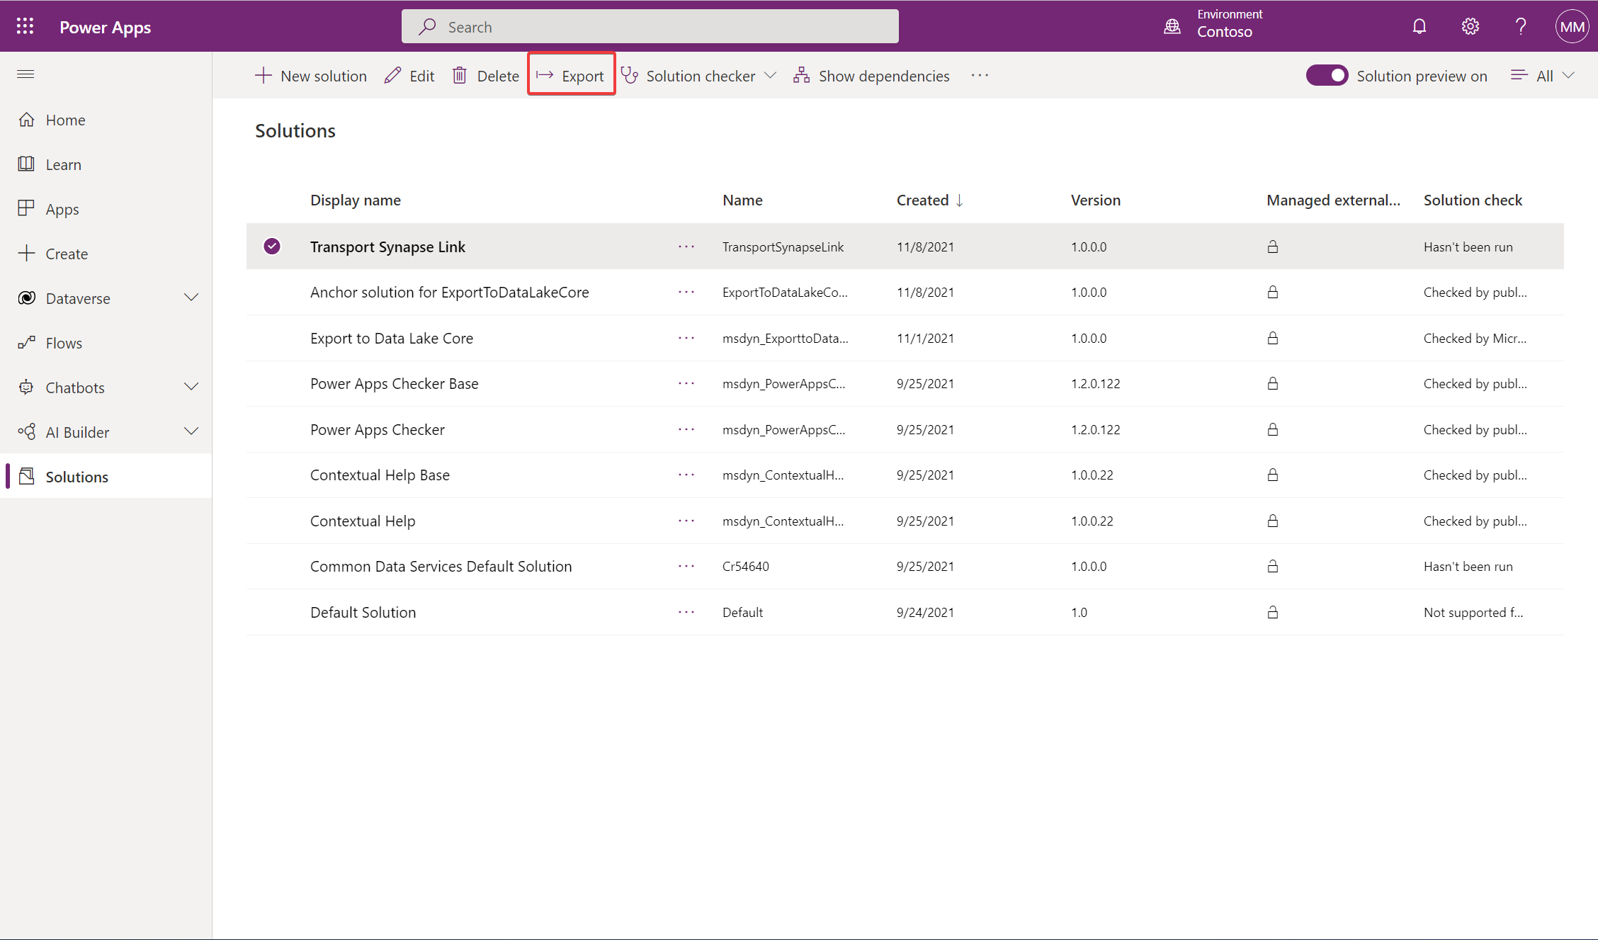The image size is (1598, 940).
Task: Click the New solution icon
Action: [261, 76]
